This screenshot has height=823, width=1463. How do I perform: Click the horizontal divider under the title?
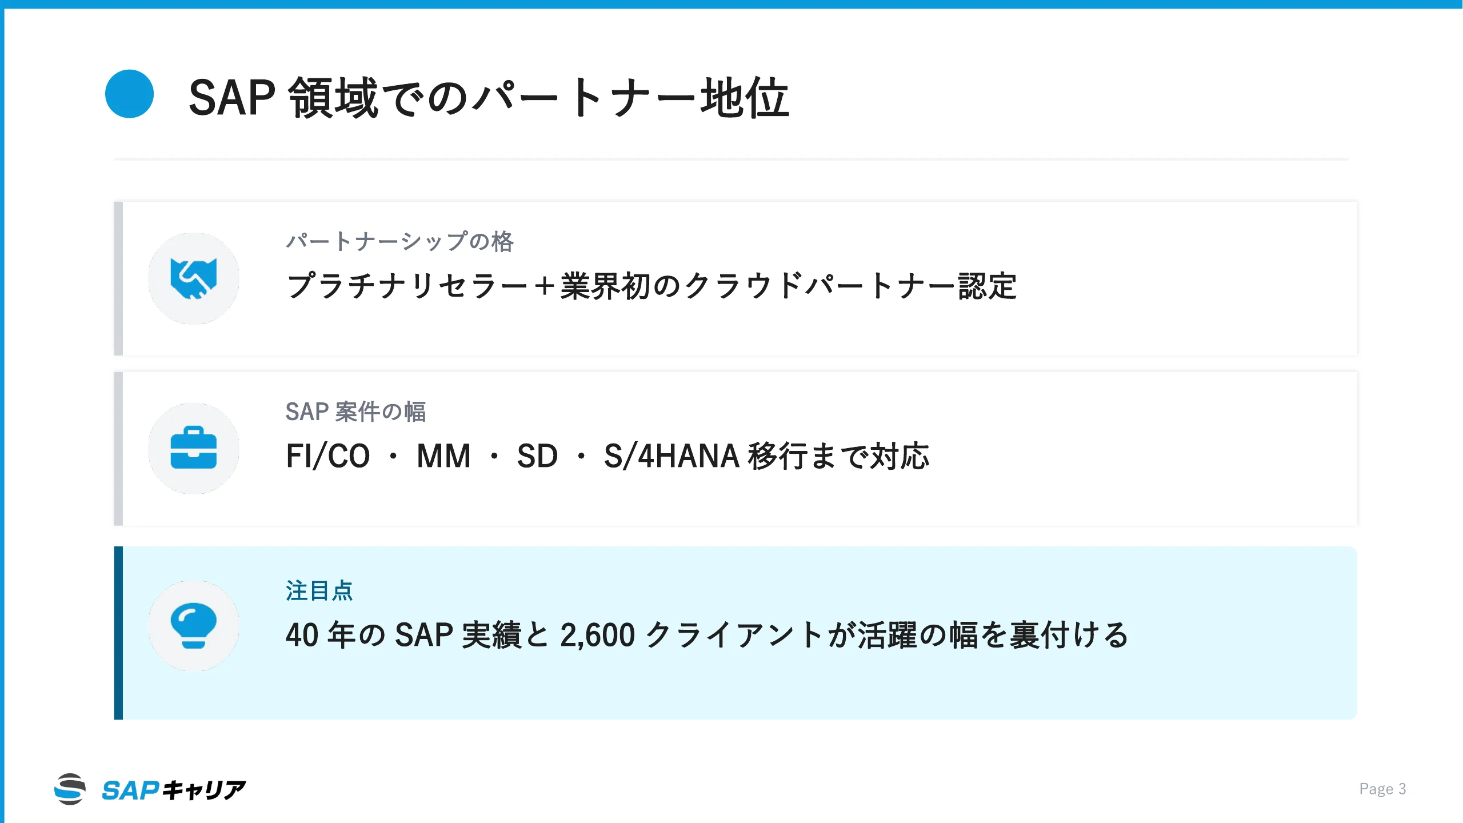coord(731,159)
